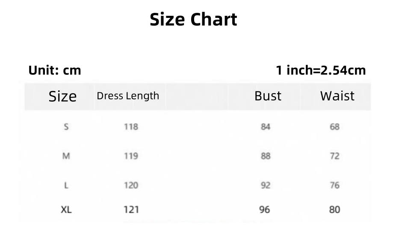Click waist value 68
This screenshot has height=232, width=396.
pos(334,127)
